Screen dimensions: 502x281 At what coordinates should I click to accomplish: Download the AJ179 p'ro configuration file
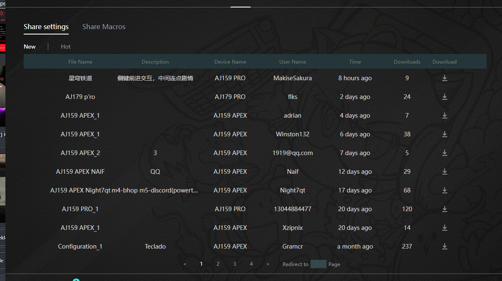[x=445, y=97]
